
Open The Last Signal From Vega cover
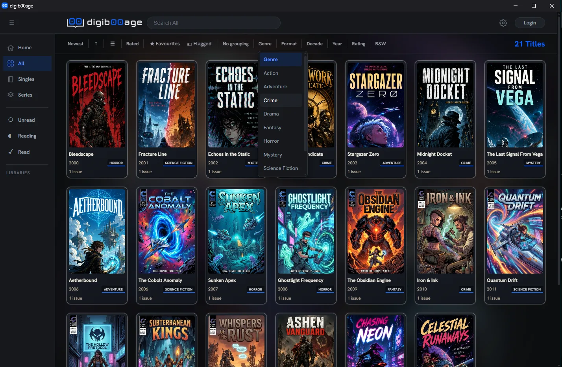515,105
